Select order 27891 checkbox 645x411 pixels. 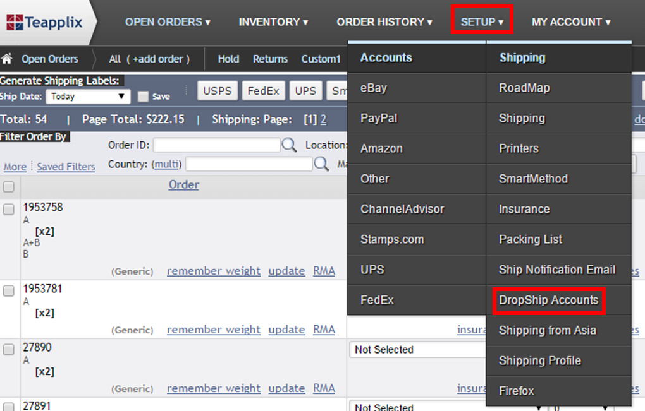(9, 407)
